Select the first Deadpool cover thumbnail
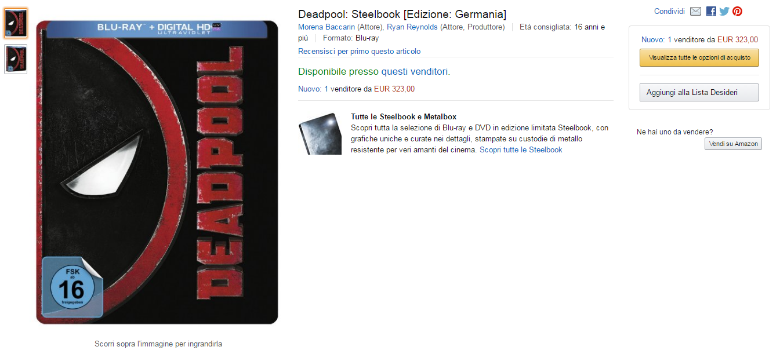This screenshot has height=354, width=780. (16, 23)
